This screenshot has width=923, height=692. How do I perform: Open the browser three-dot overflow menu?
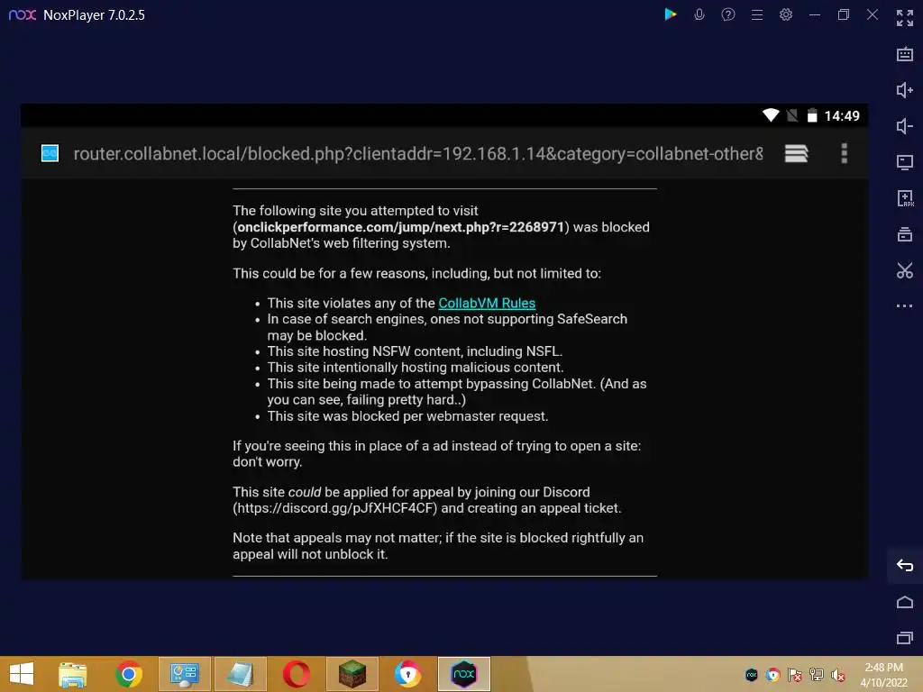coord(844,153)
